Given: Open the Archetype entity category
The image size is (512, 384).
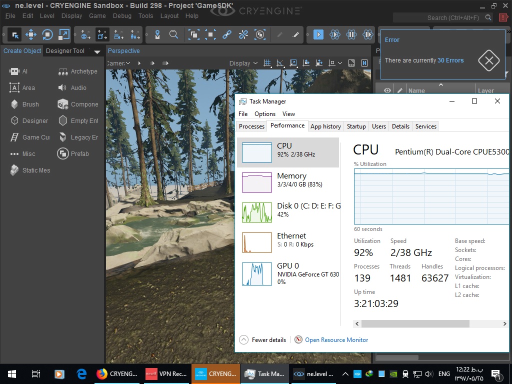Looking at the screenshot, I should pos(77,71).
